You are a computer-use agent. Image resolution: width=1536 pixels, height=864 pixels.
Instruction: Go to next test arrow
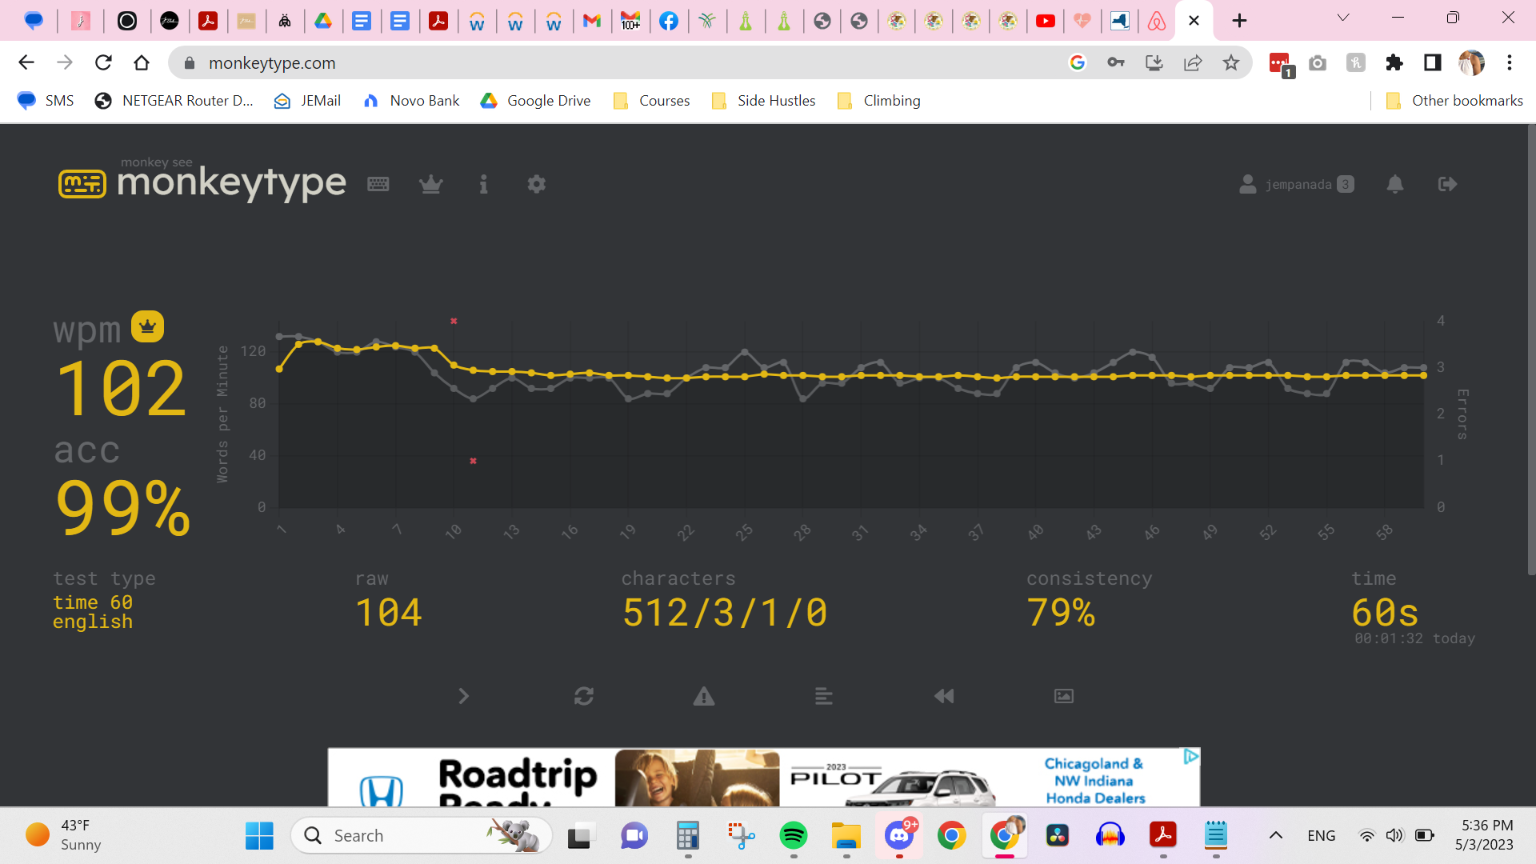click(x=463, y=696)
